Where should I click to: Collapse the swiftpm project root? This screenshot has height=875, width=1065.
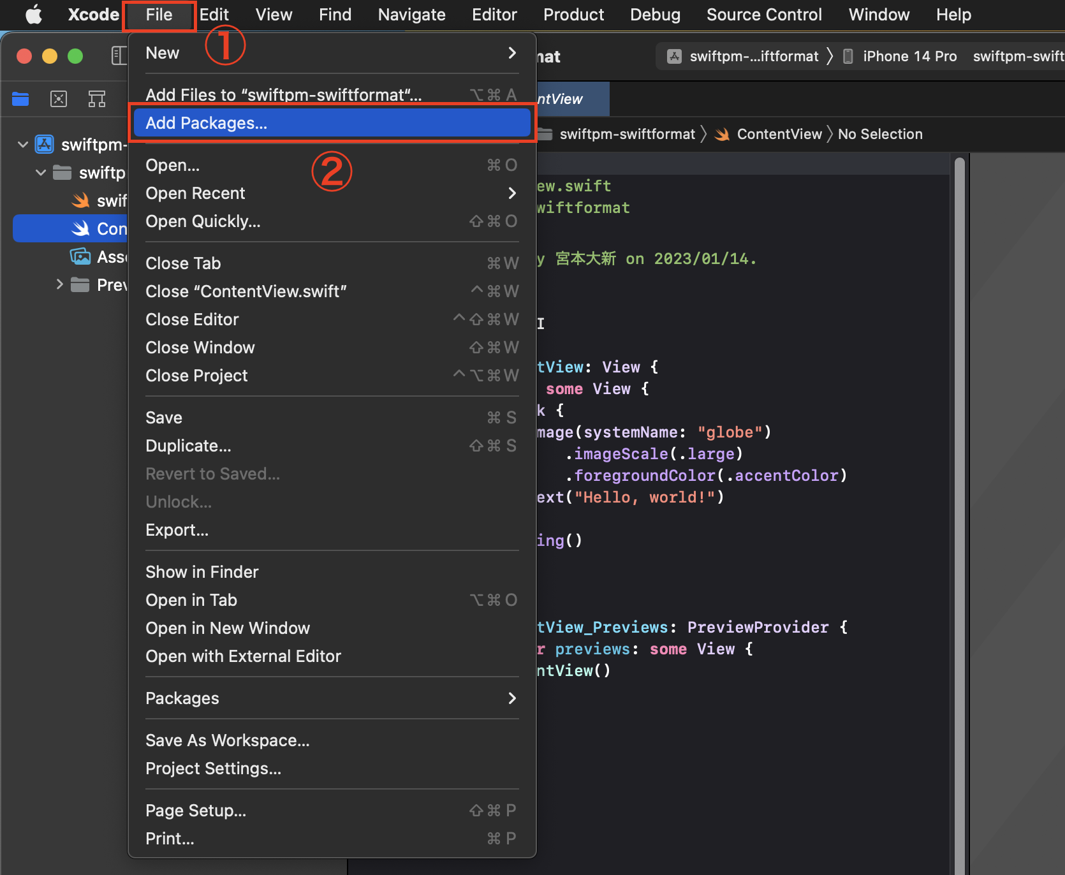tap(23, 145)
